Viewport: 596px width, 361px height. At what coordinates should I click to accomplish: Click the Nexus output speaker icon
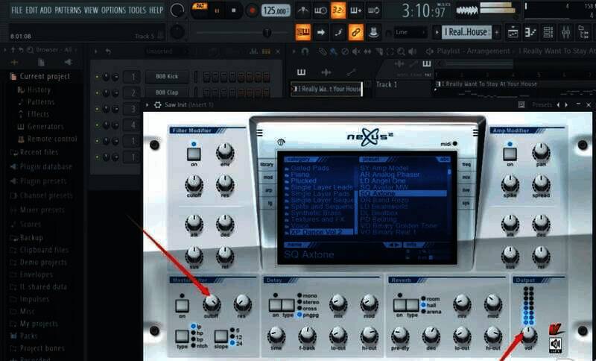pos(555,345)
